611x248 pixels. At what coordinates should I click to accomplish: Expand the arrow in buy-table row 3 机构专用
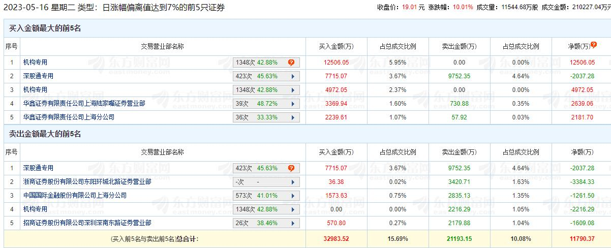point(293,90)
